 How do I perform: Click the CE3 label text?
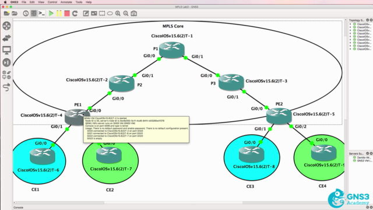(x=250, y=187)
